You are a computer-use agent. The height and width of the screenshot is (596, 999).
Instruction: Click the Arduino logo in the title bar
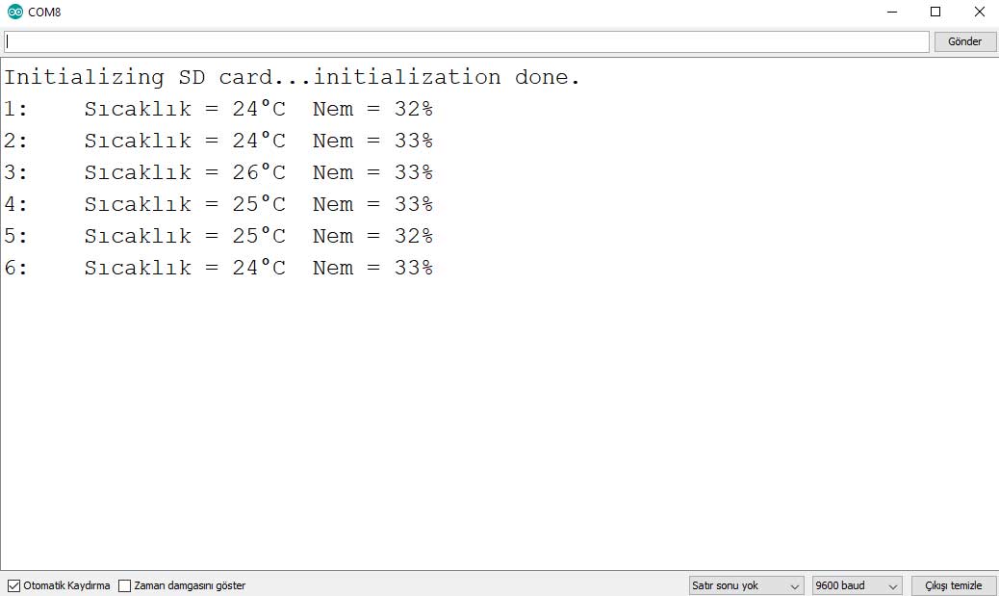(14, 12)
